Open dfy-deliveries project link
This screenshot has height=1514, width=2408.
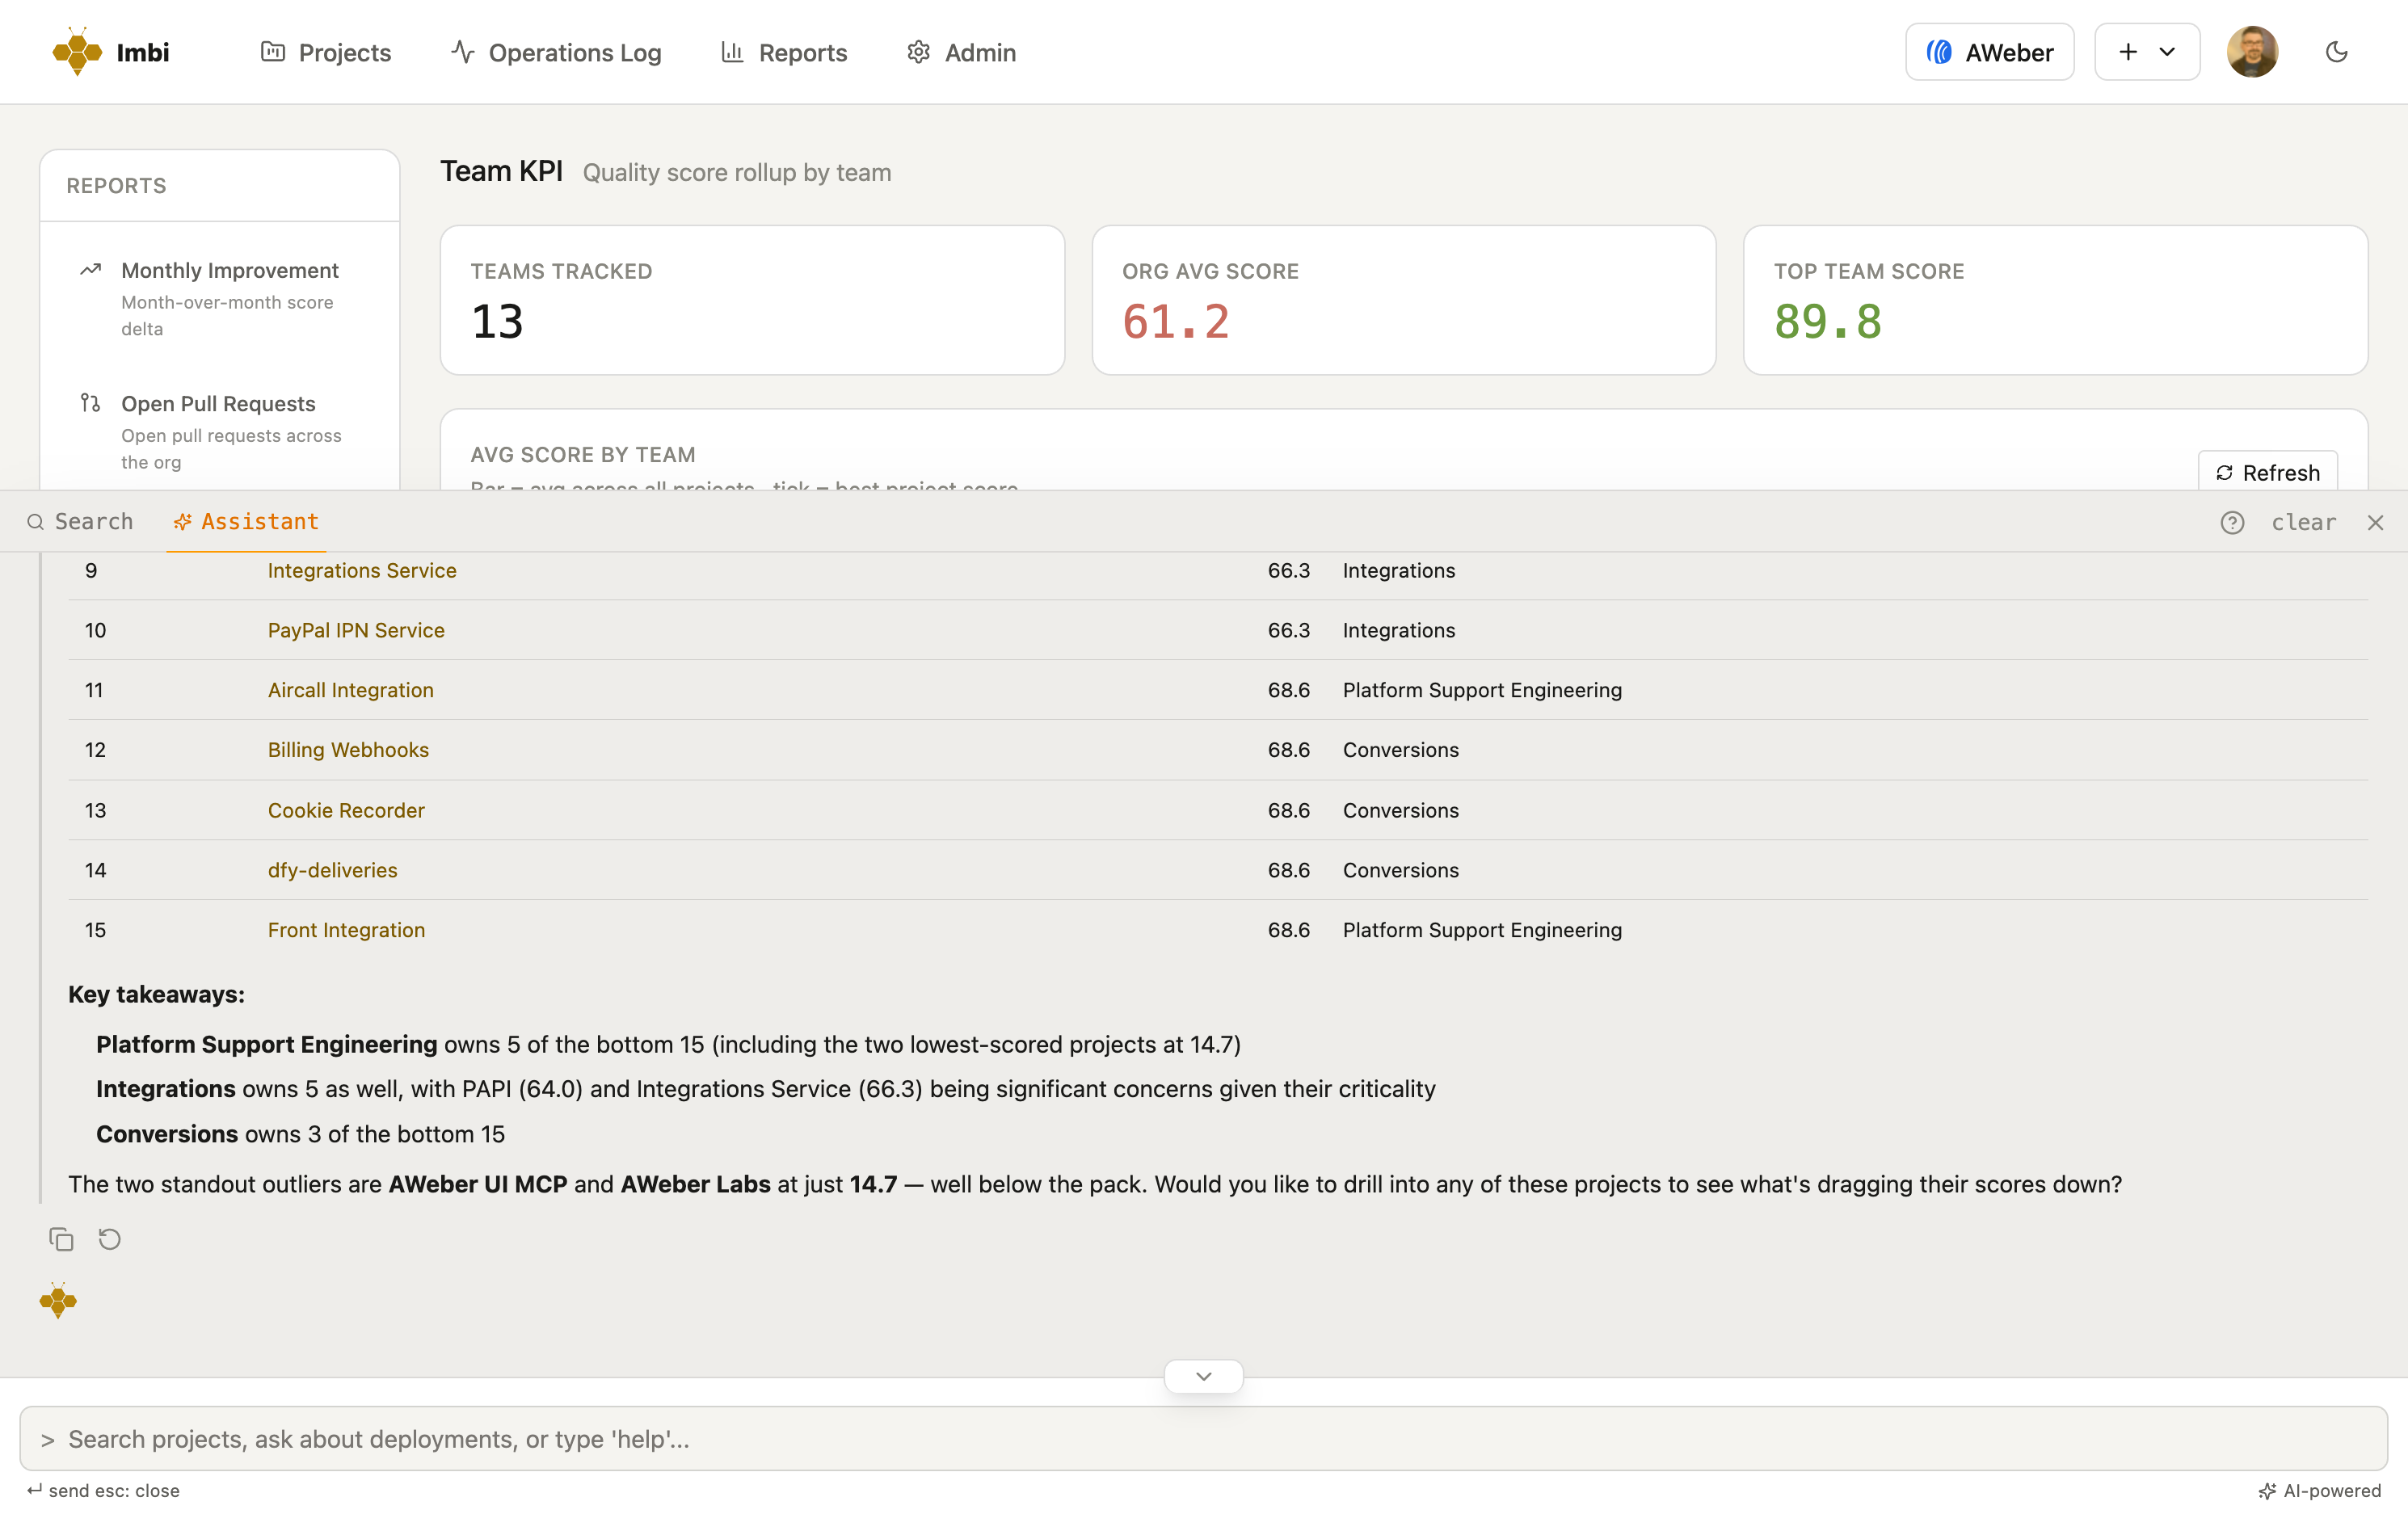click(x=332, y=870)
